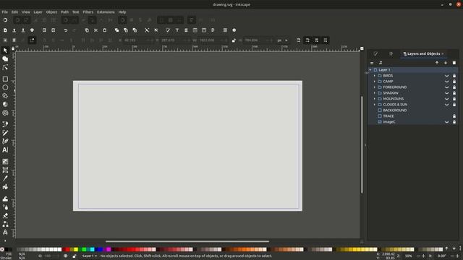Image resolution: width=463 pixels, height=260 pixels.
Task: Select the Star and polygon tool
Action: point(5,96)
